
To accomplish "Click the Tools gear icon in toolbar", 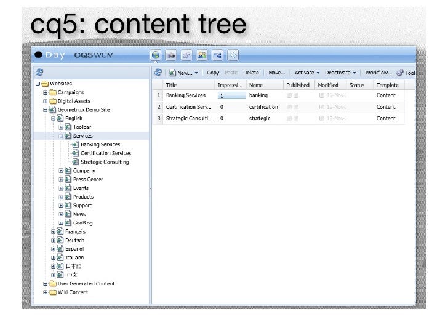I will 400,73.
